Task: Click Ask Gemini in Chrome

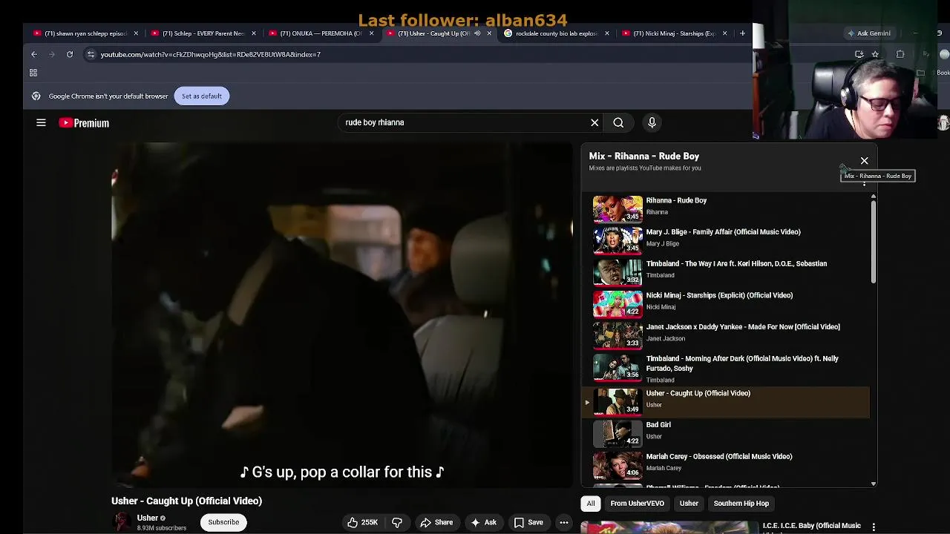Action: tap(869, 33)
